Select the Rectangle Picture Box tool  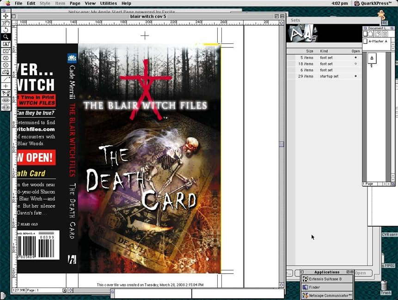pos(6,51)
